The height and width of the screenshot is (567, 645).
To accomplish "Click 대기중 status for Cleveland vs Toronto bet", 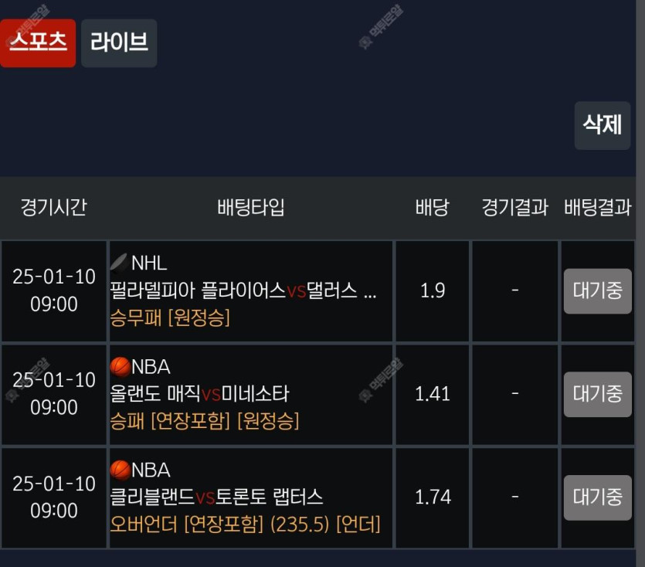I will click(x=597, y=497).
